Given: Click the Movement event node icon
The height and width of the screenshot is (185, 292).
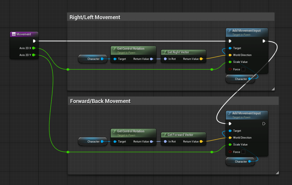Looking at the screenshot, I should (x=14, y=34).
